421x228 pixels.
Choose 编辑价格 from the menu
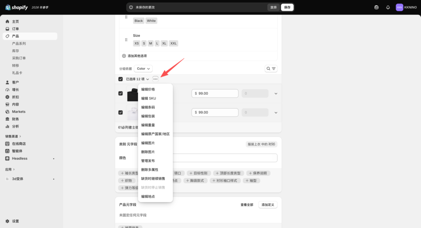[155, 89]
